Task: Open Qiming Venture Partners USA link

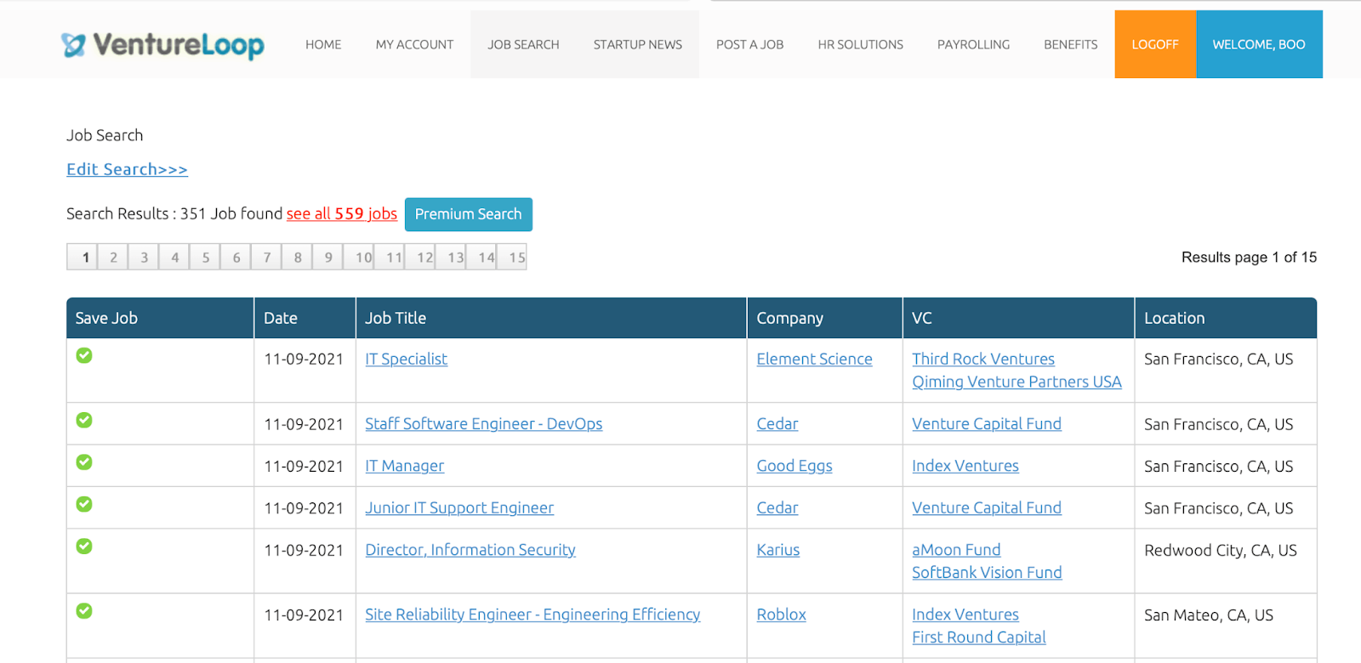Action: pyautogui.click(x=1016, y=382)
